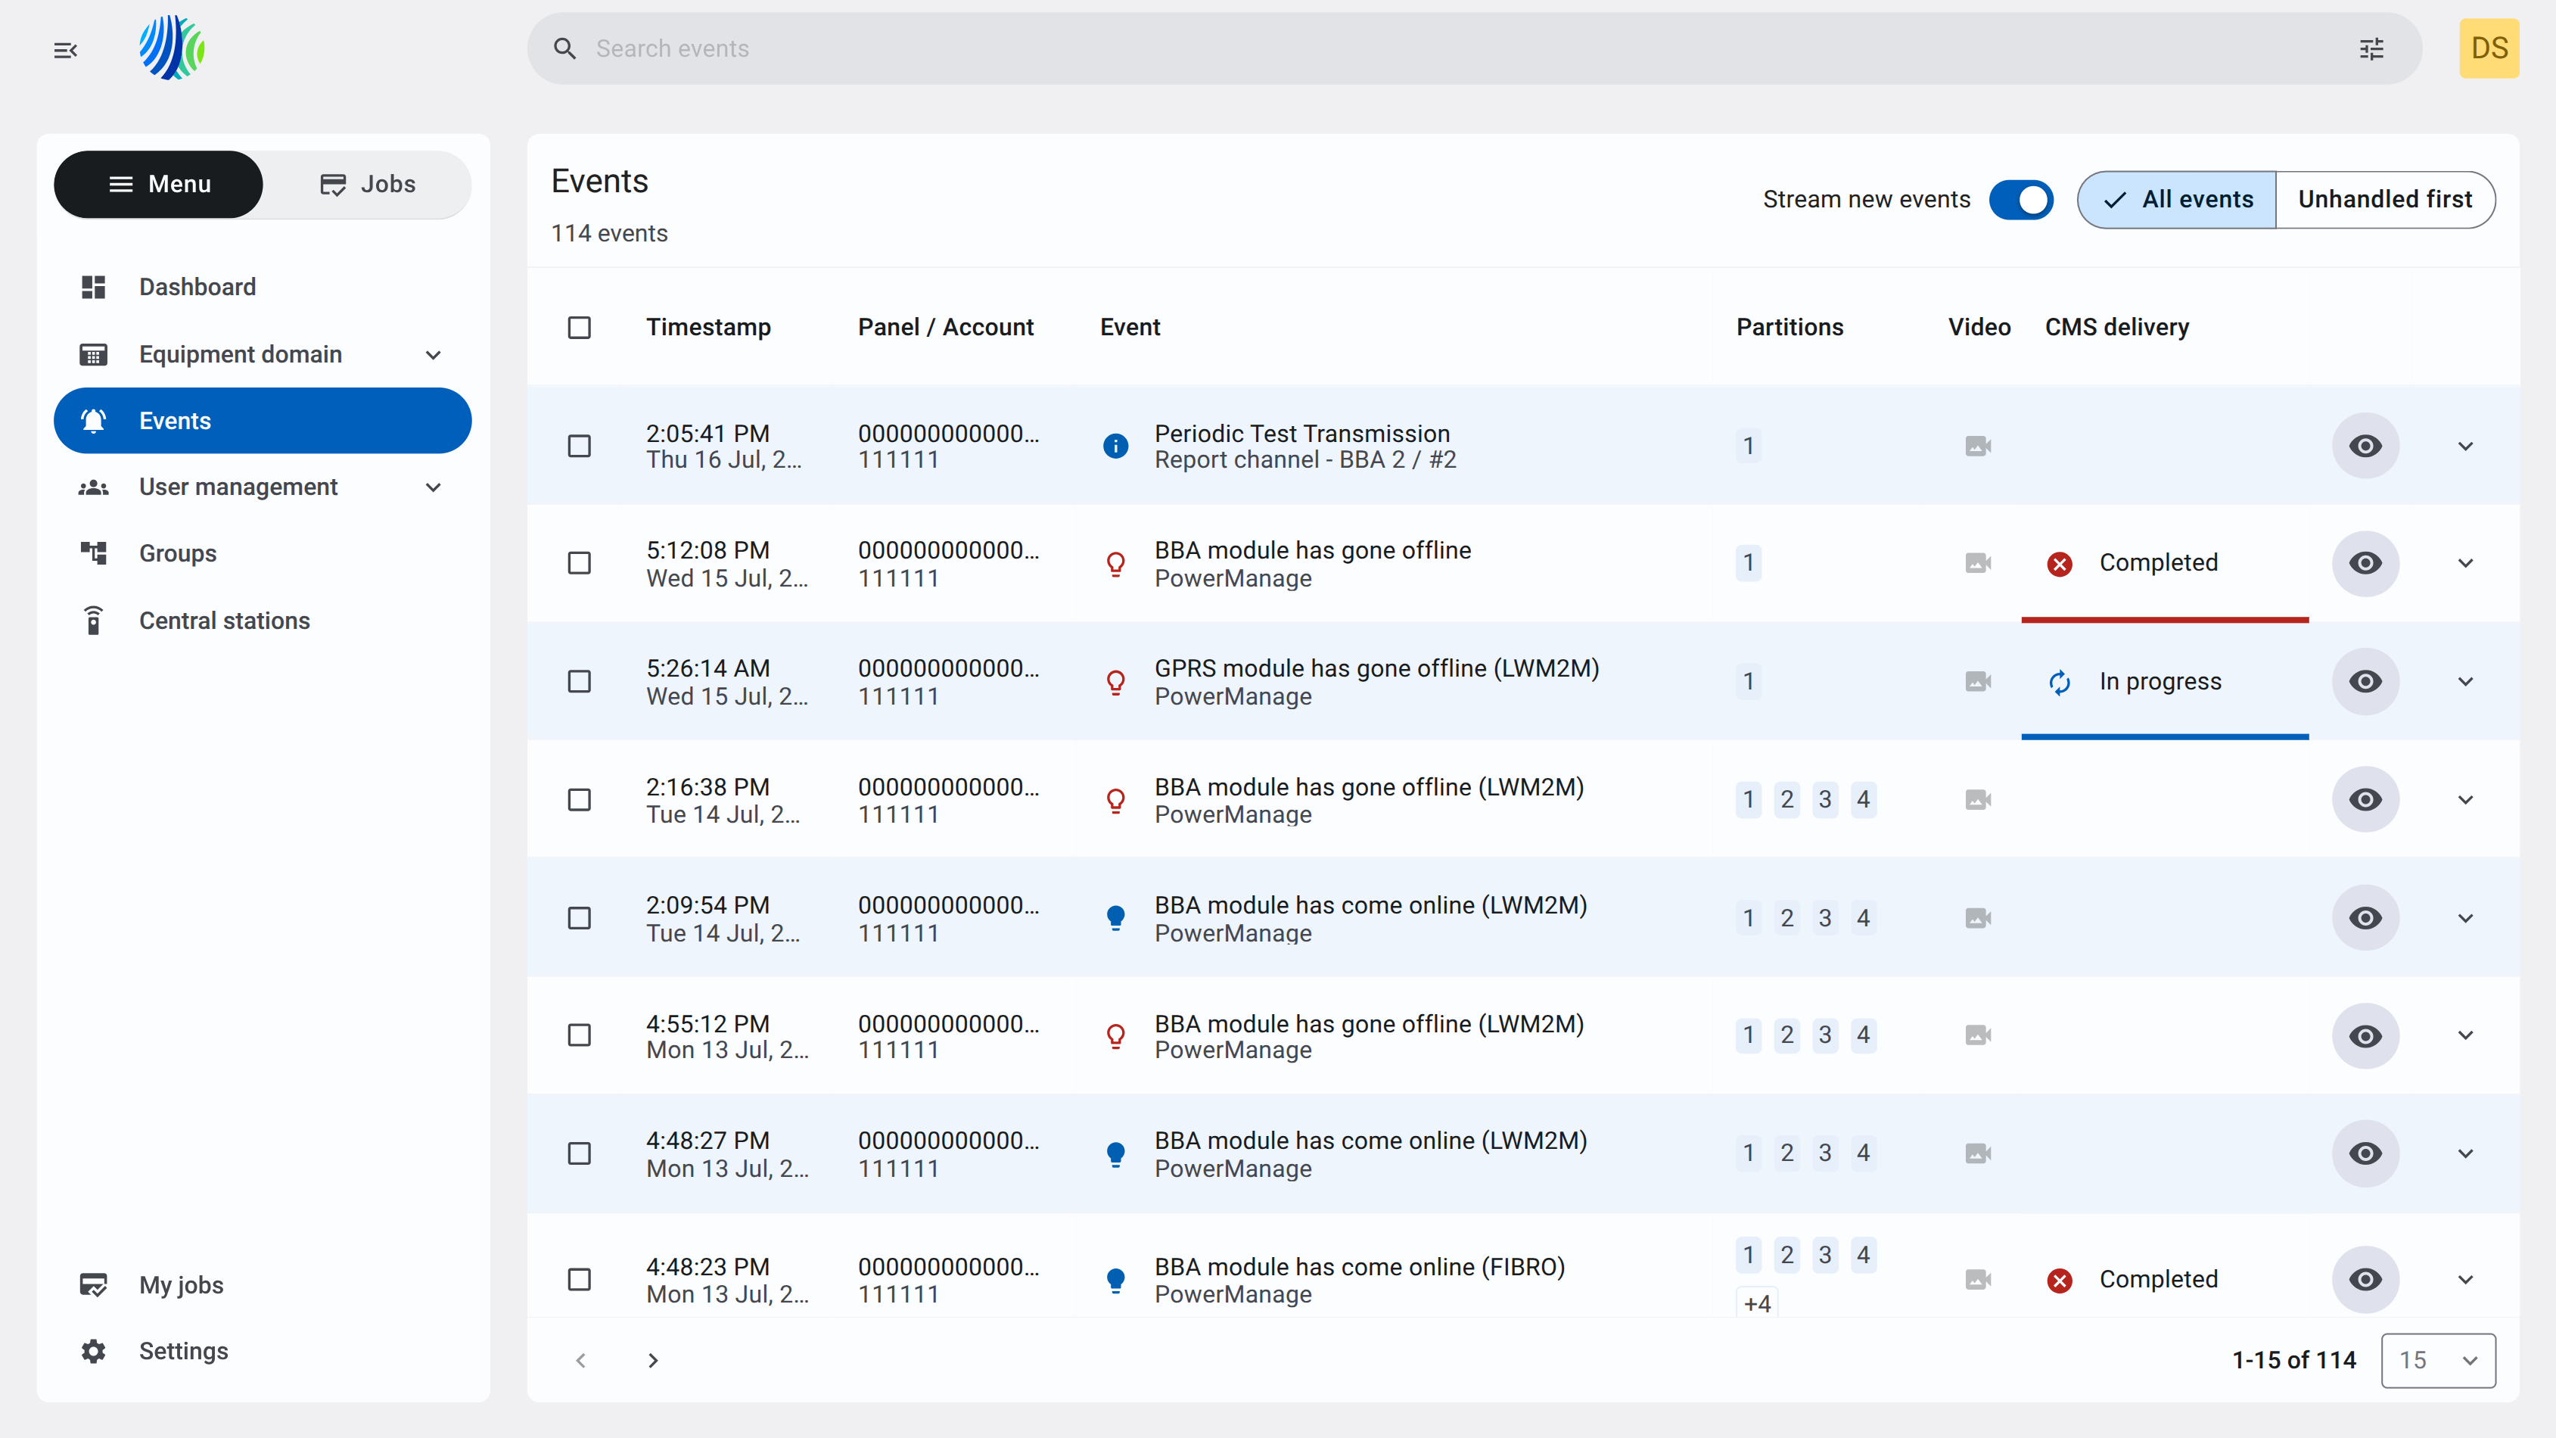Image resolution: width=2556 pixels, height=1438 pixels.
Task: Collapse the sidebar with the menu icon
Action: [66, 50]
